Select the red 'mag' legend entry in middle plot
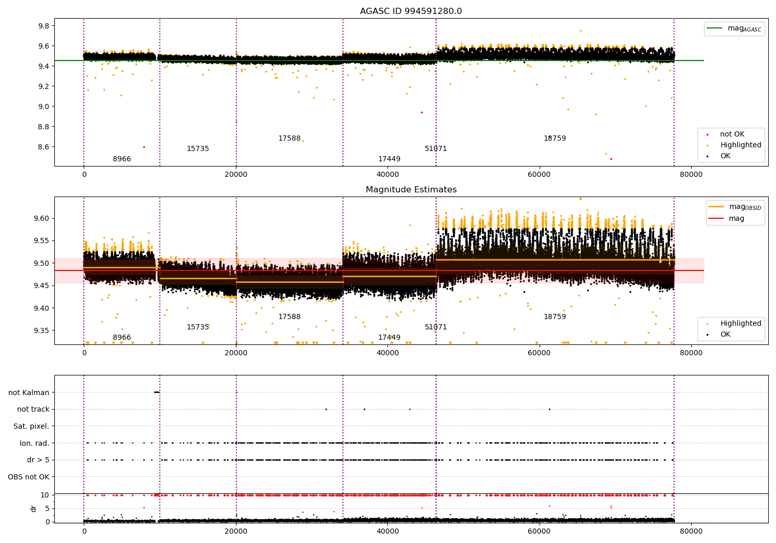The height and width of the screenshot is (543, 776). [x=727, y=219]
